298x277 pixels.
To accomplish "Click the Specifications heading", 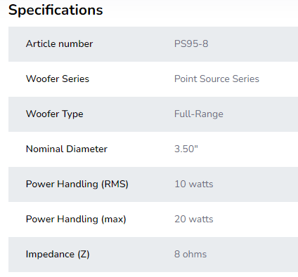I will coord(56,11).
